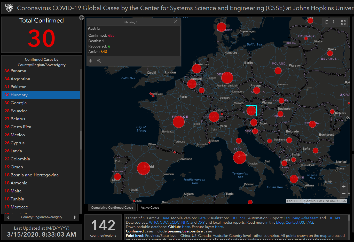Image resolution: width=354 pixels, height=242 pixels.
Task: Click the zoom-to magnifier in Austria popup
Action: [99, 61]
